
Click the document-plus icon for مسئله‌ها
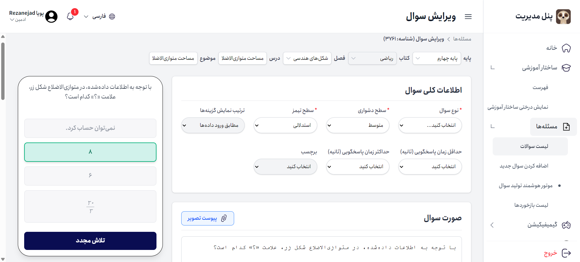click(x=566, y=126)
